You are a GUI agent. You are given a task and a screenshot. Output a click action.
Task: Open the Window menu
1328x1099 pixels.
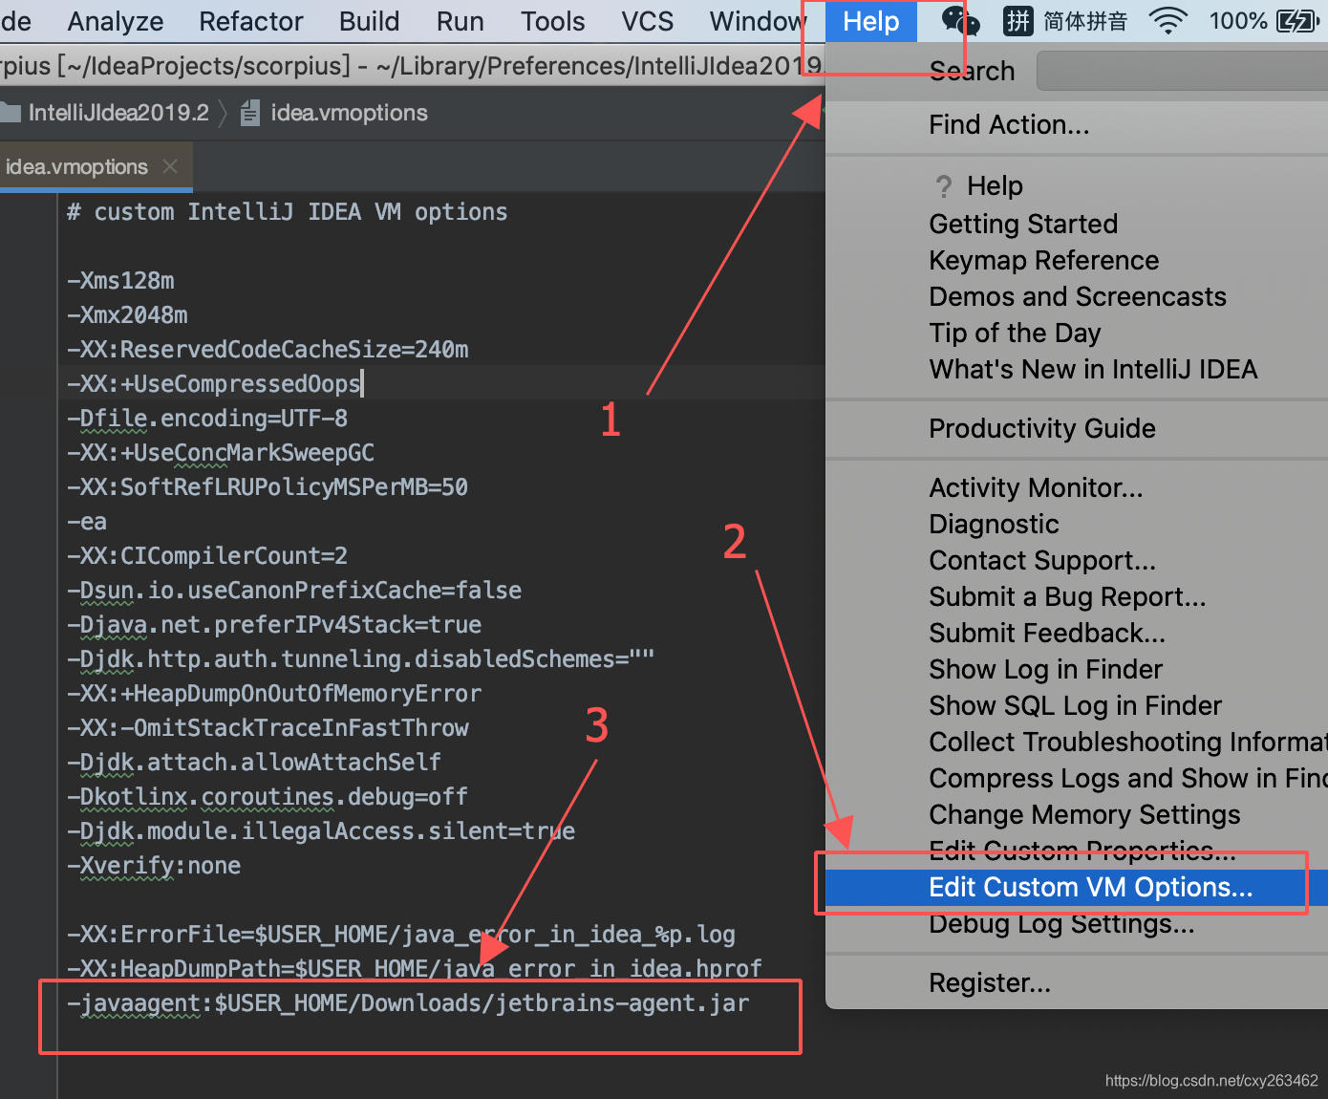tap(759, 21)
